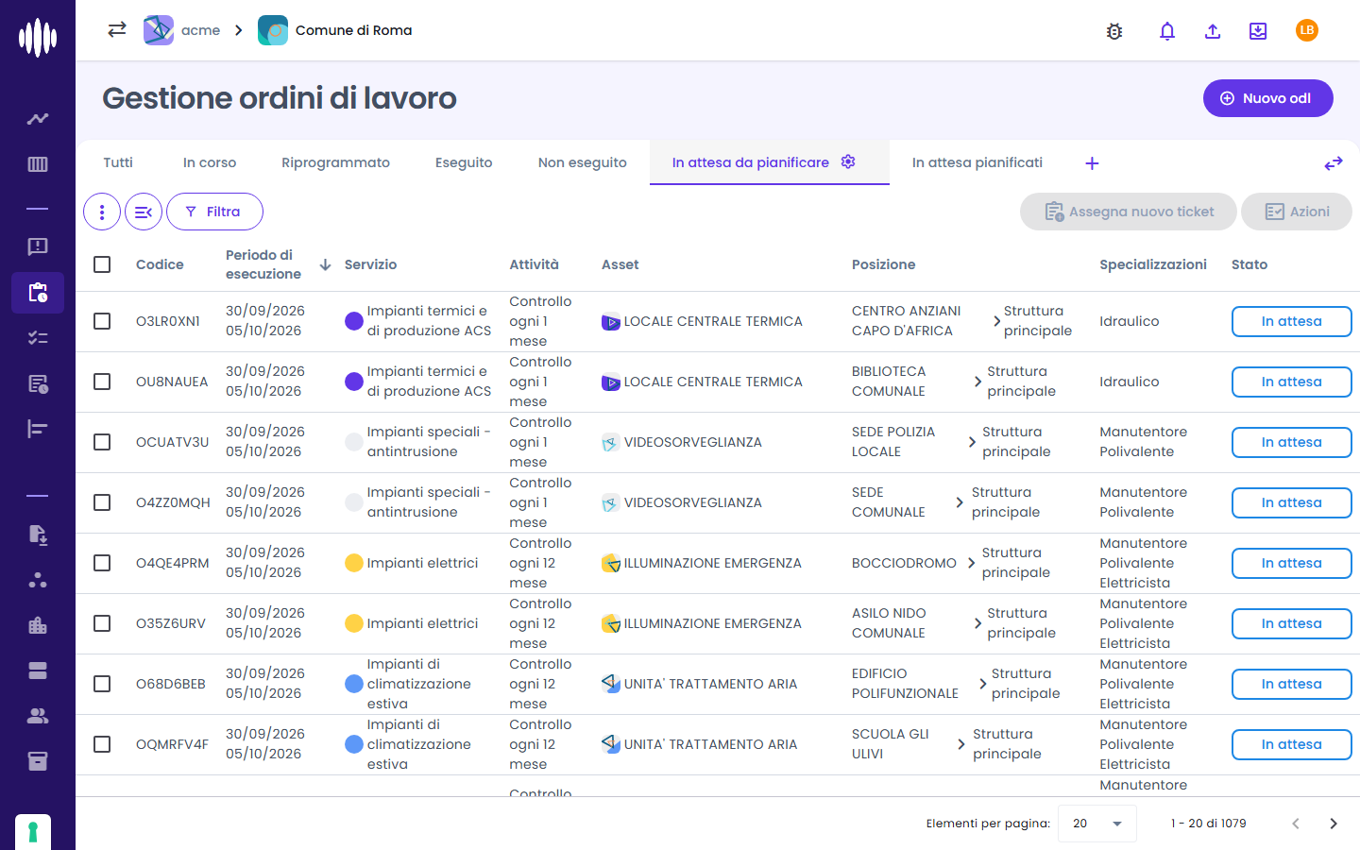Check the row OU8NAUEA checkbox
The height and width of the screenshot is (850, 1360).
[x=102, y=382]
